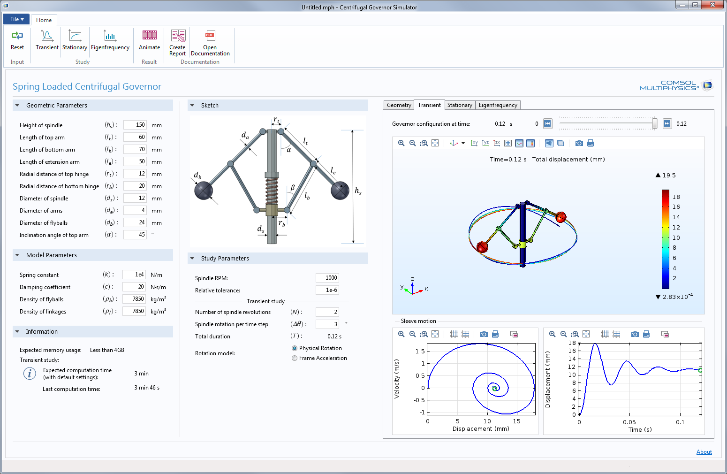Set the 3D graphics view to XY plane
This screenshot has width=727, height=474.
click(x=474, y=143)
